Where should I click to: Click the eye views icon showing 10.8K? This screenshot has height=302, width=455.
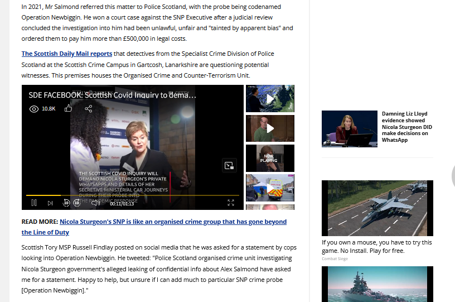(x=34, y=109)
